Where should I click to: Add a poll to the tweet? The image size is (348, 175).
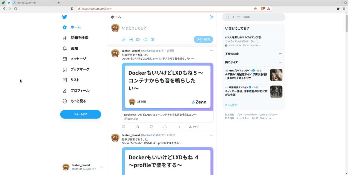pyautogui.click(x=138, y=39)
